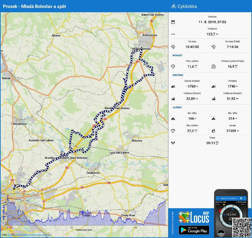Click the Locus Map logo
The width and height of the screenshot is (252, 238).
pos(194,217)
